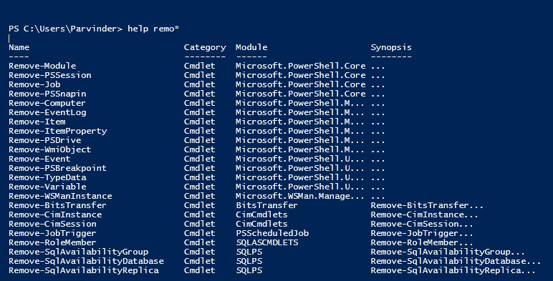Screen dimensions: 553x281
Task: Click the BitsTransfer module name
Action: 266,205
